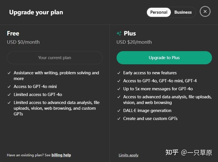Click the USD $20/month price text

click(134, 42)
